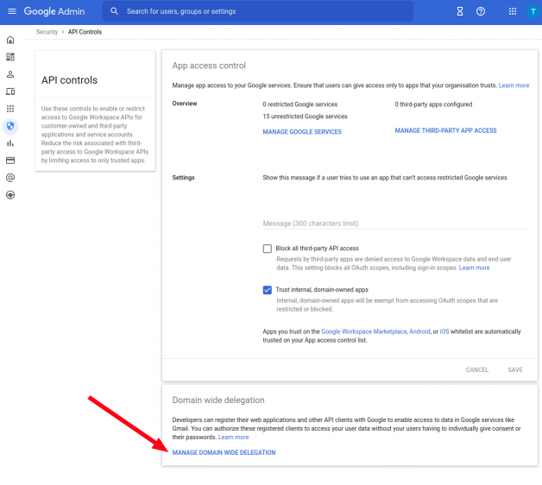Open Dashboard icon in sidebar

[10, 57]
